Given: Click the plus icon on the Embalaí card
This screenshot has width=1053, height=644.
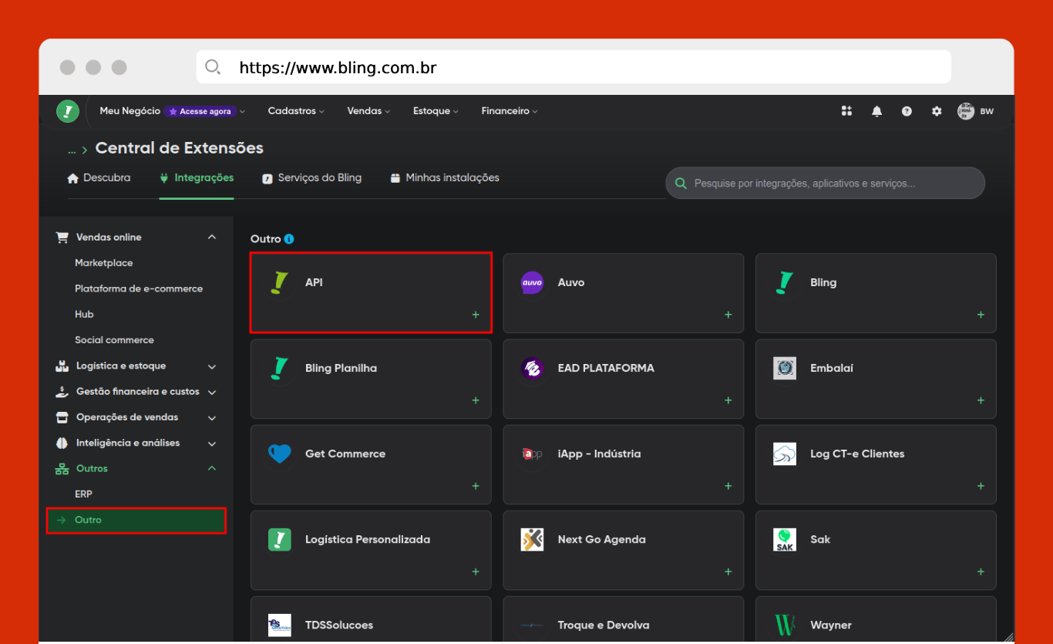Looking at the screenshot, I should [x=981, y=400].
